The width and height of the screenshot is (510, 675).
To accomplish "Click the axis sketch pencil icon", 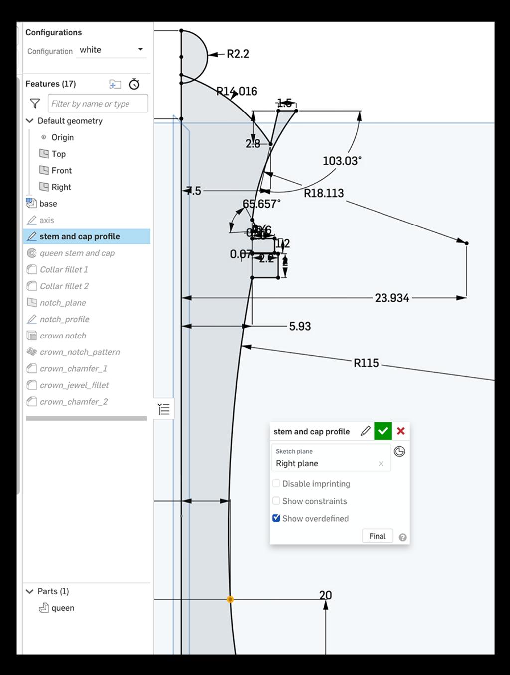I will [32, 220].
